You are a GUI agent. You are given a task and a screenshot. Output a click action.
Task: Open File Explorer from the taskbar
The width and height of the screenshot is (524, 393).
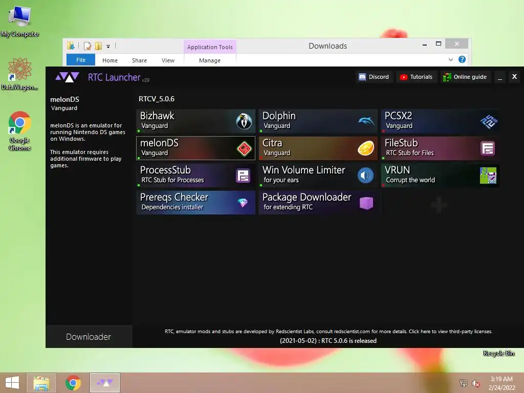41,383
